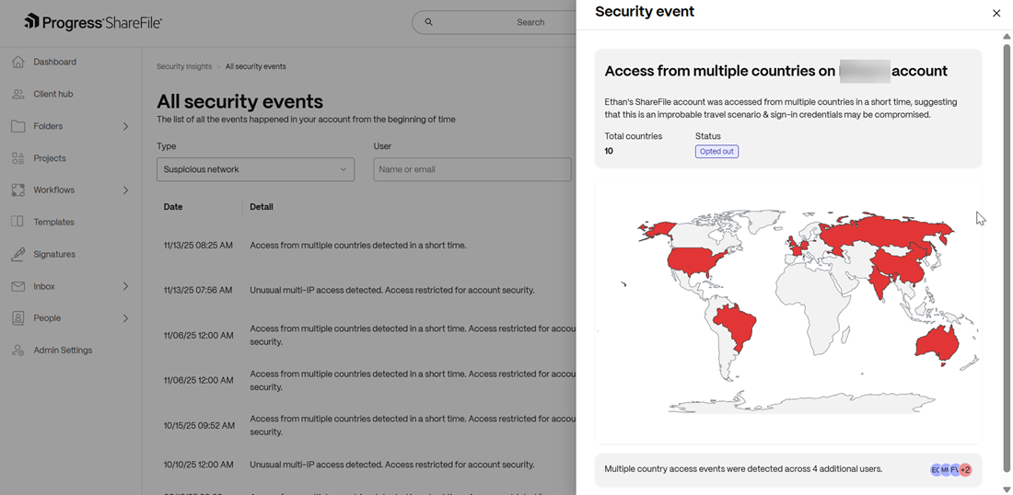
Task: Open the Workflows icon in sidebar
Action: pos(18,190)
